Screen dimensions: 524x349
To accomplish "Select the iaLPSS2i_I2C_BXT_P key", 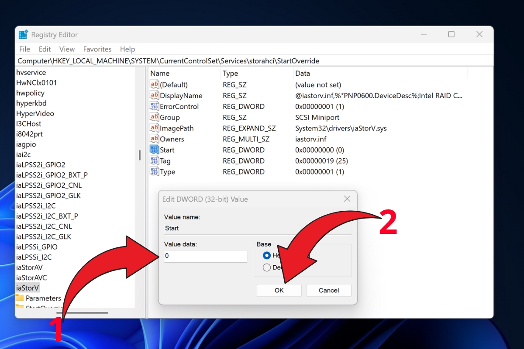I will (x=47, y=216).
